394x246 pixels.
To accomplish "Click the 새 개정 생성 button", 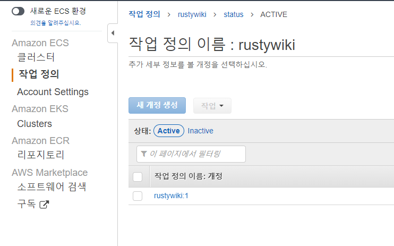I will (157, 105).
